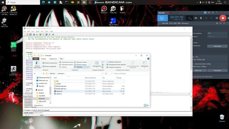Image resolution: width=229 pixels, height=129 pixels.
Task: Click the F12 hotkey field in Bandicam
Action: (x=217, y=33)
